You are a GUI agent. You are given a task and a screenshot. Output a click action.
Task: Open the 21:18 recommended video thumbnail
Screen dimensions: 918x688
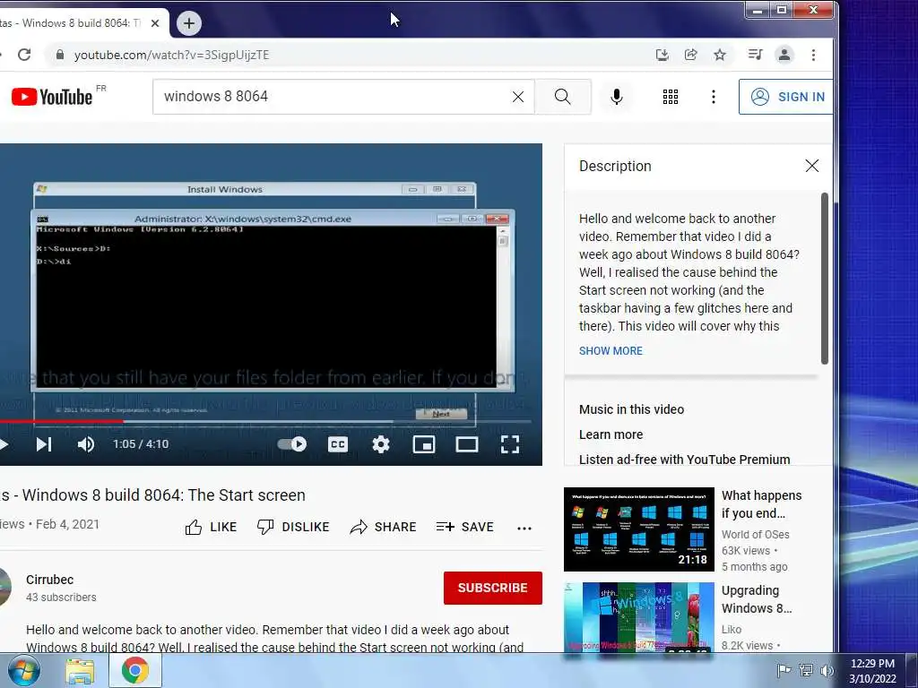pyautogui.click(x=638, y=529)
